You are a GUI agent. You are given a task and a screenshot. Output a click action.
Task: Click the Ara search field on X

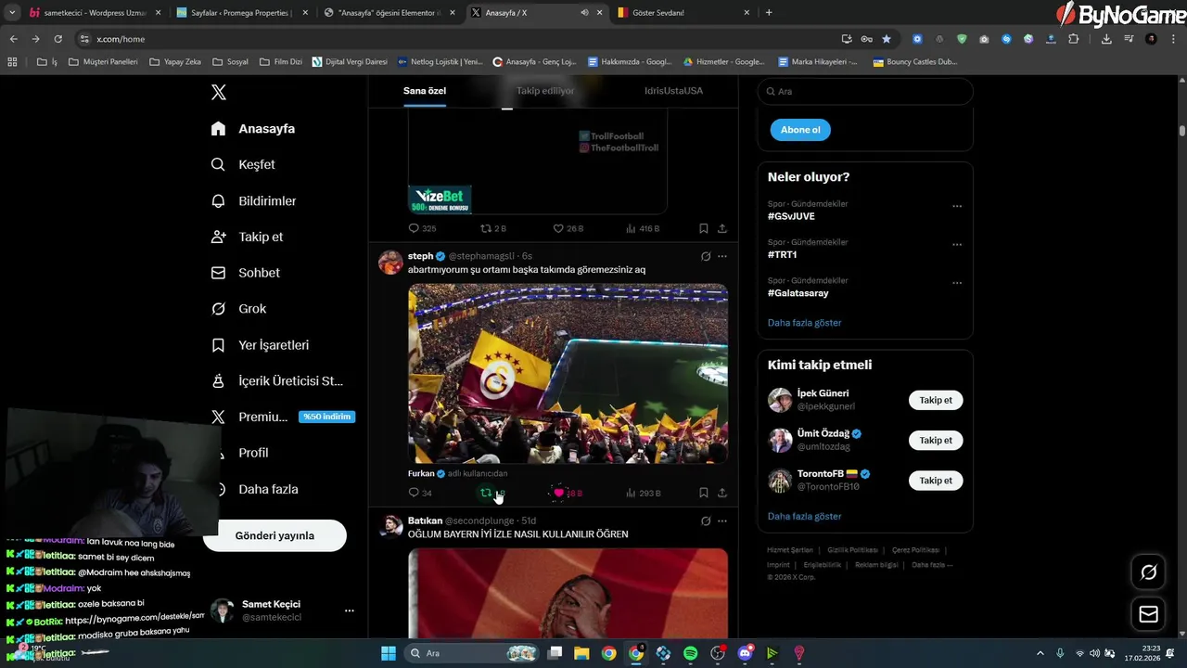[x=865, y=92]
